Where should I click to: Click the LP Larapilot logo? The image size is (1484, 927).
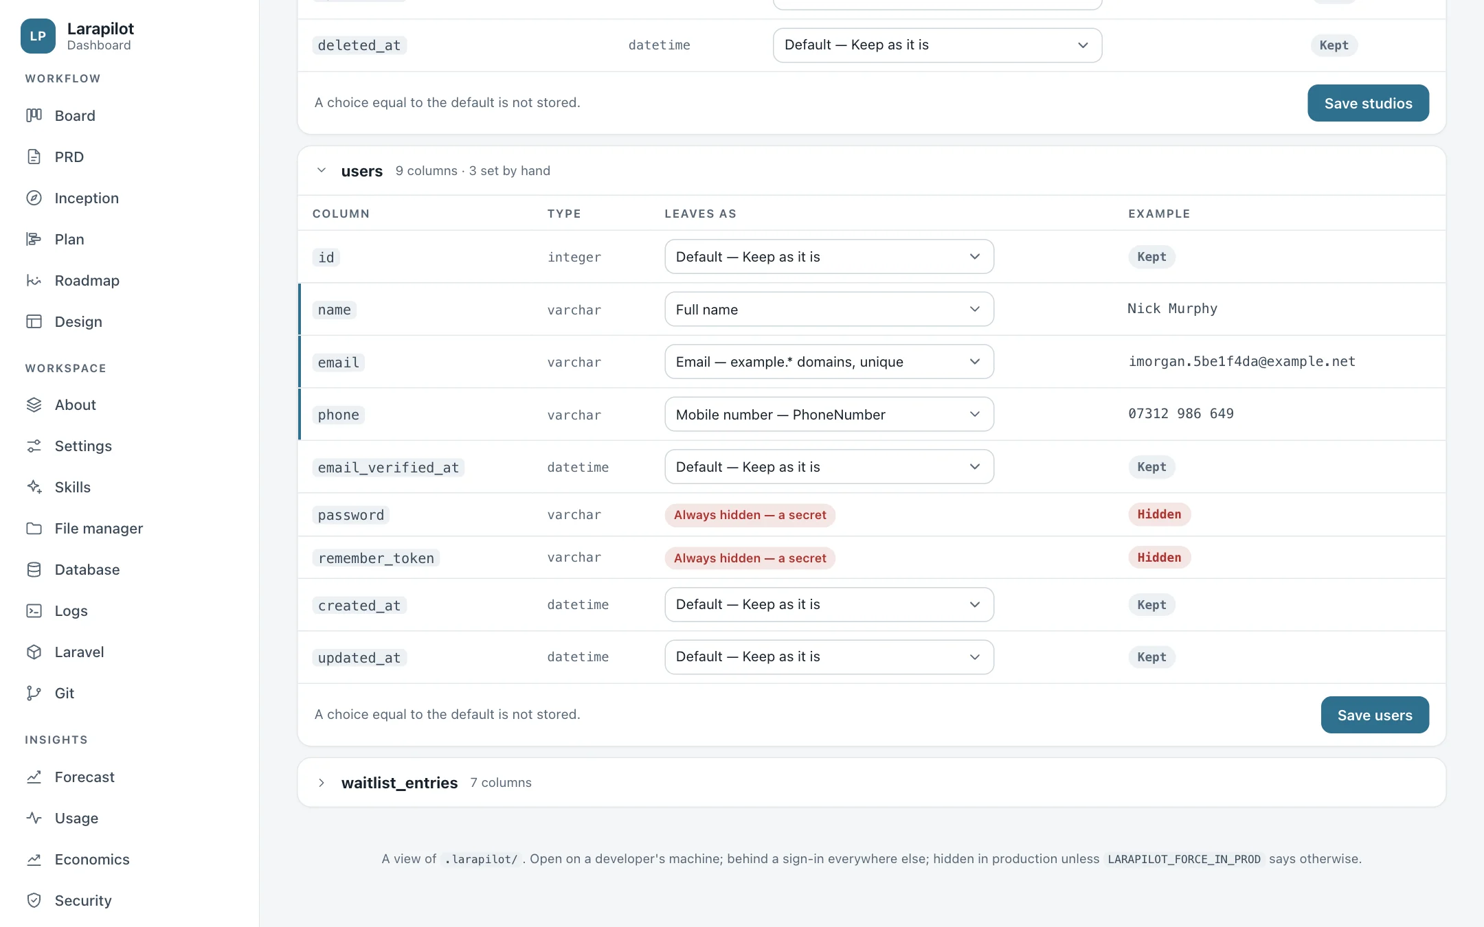click(38, 36)
